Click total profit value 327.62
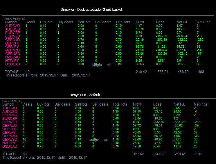Screen dimensions: 216x164 (138, 154)
